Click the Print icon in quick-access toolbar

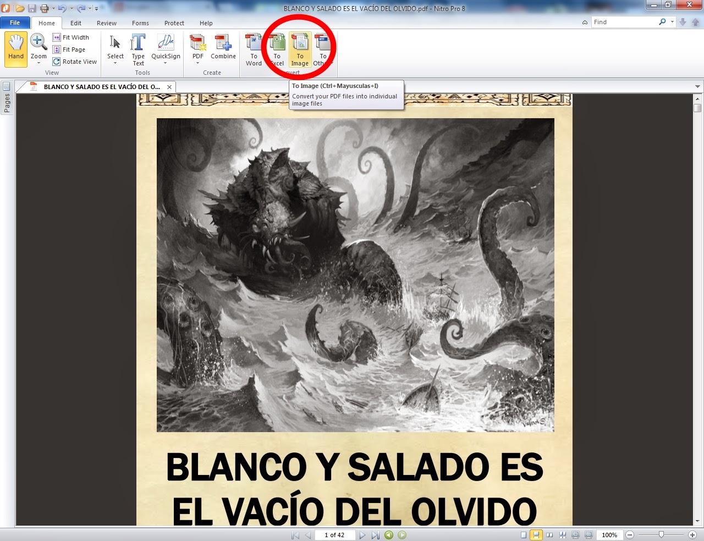[45, 8]
